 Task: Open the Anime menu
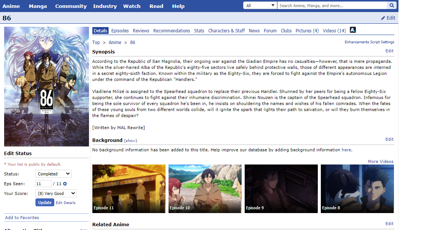point(11,6)
